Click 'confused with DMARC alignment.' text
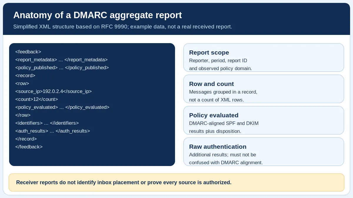This screenshot has height=198, width=353. pos(226,163)
